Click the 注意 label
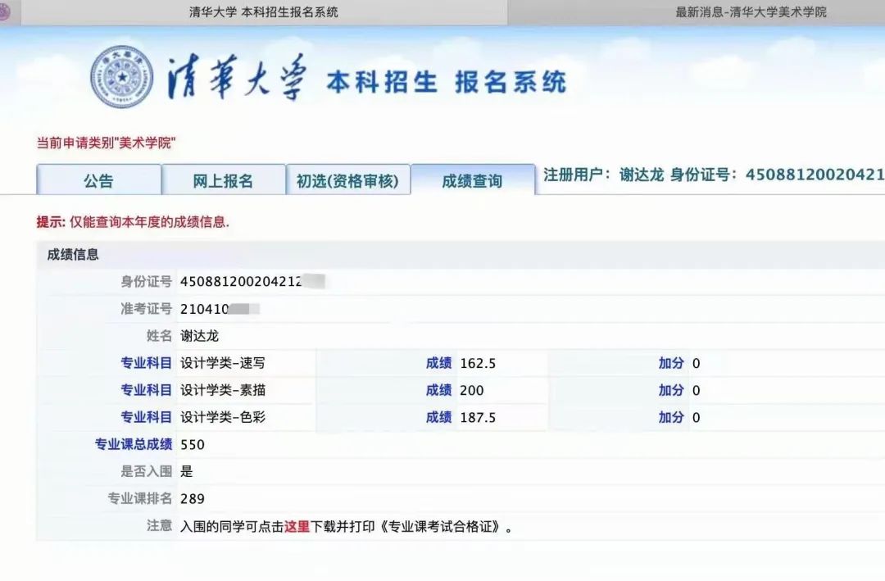 [159, 525]
